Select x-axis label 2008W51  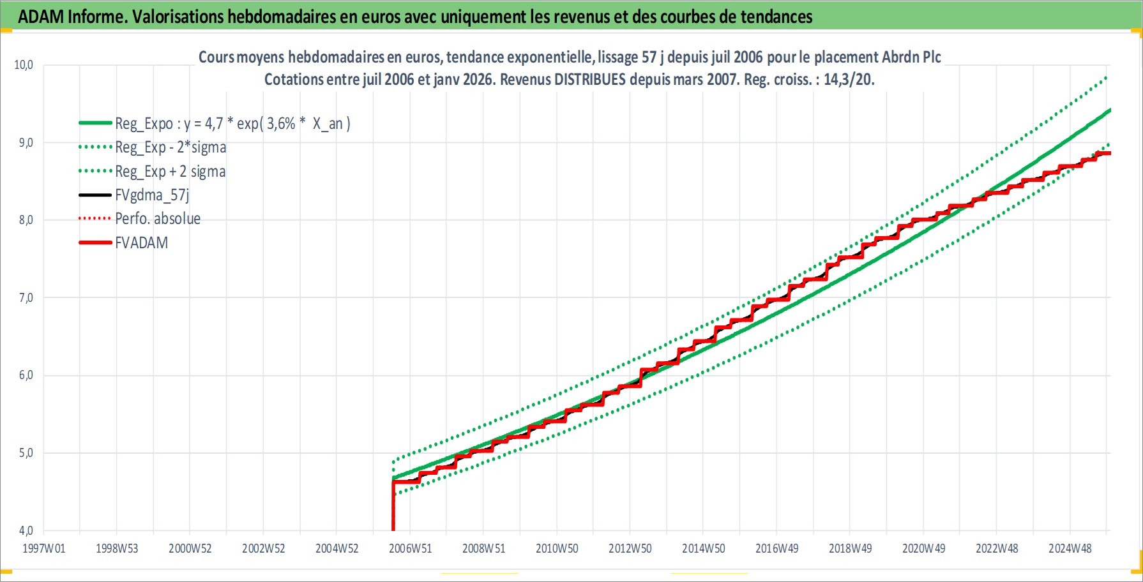point(484,549)
